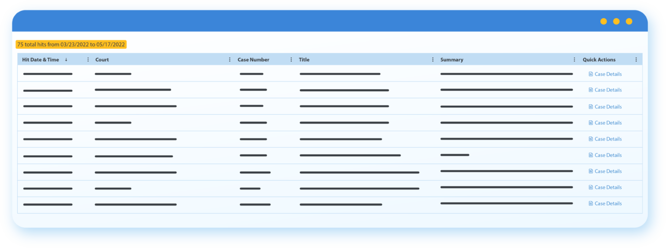Open column menu for Hit Date & Time
666x248 pixels.
pyautogui.click(x=88, y=60)
